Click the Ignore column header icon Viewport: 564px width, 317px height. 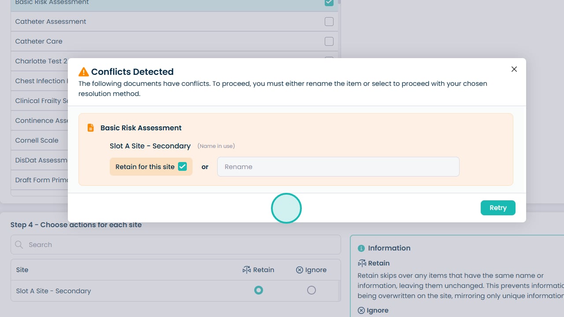300,270
